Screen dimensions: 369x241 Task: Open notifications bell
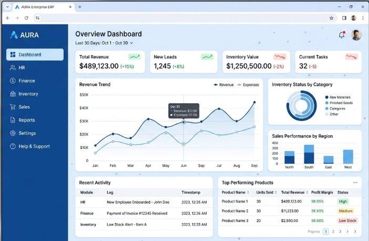[342, 35]
